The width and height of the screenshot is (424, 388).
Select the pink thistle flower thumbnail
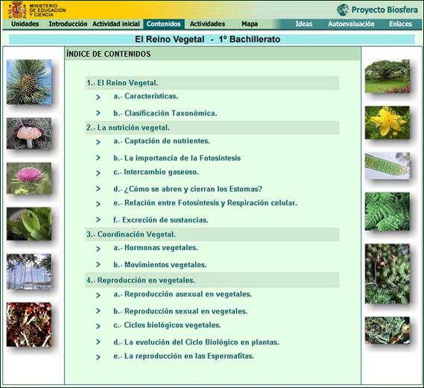click(29, 178)
